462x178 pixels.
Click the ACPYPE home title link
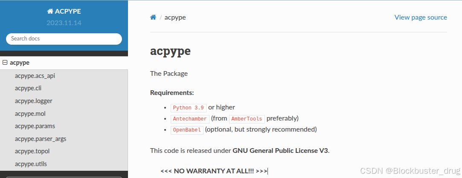tap(64, 11)
